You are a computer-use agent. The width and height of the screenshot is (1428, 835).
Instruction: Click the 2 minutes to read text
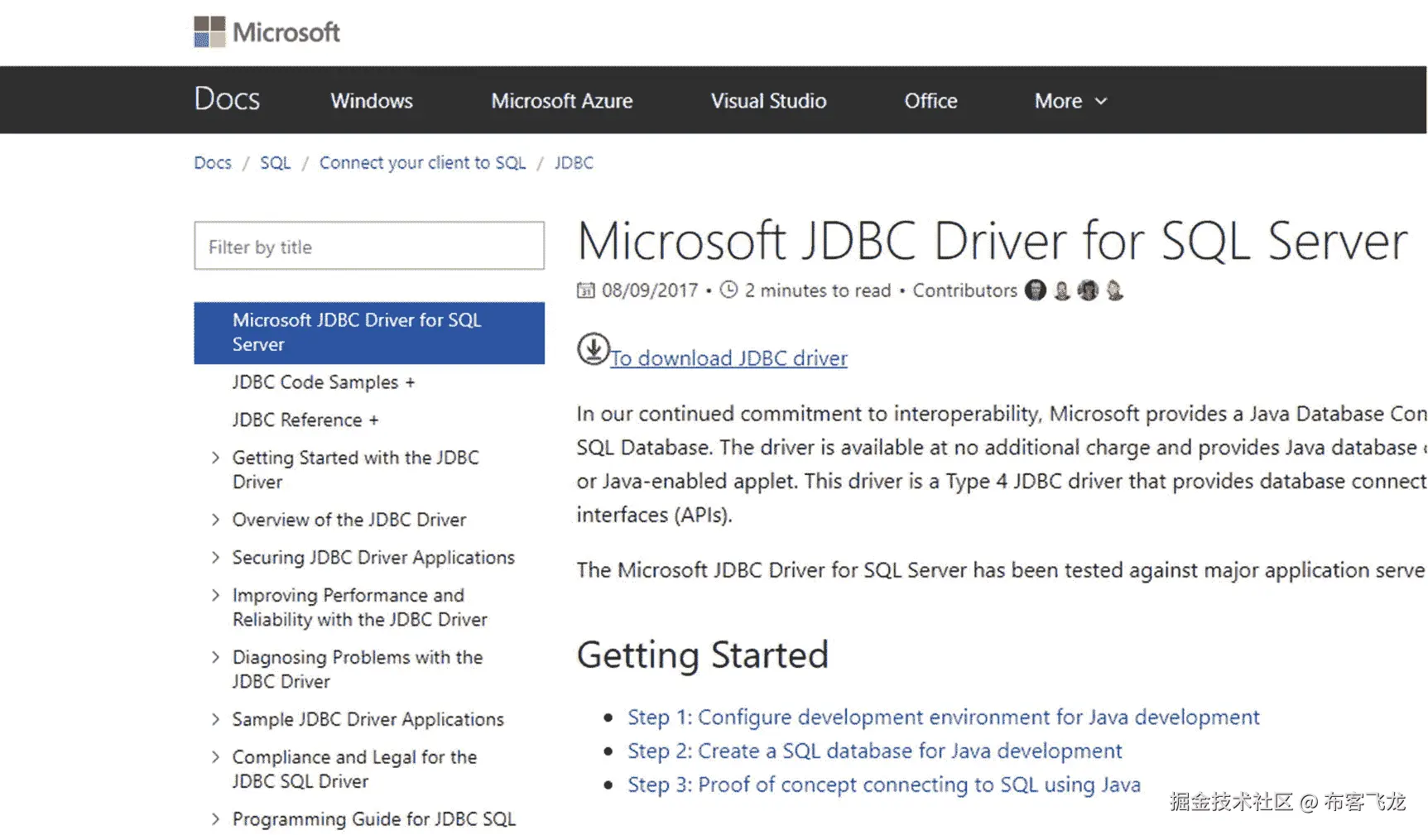pyautogui.click(x=818, y=290)
